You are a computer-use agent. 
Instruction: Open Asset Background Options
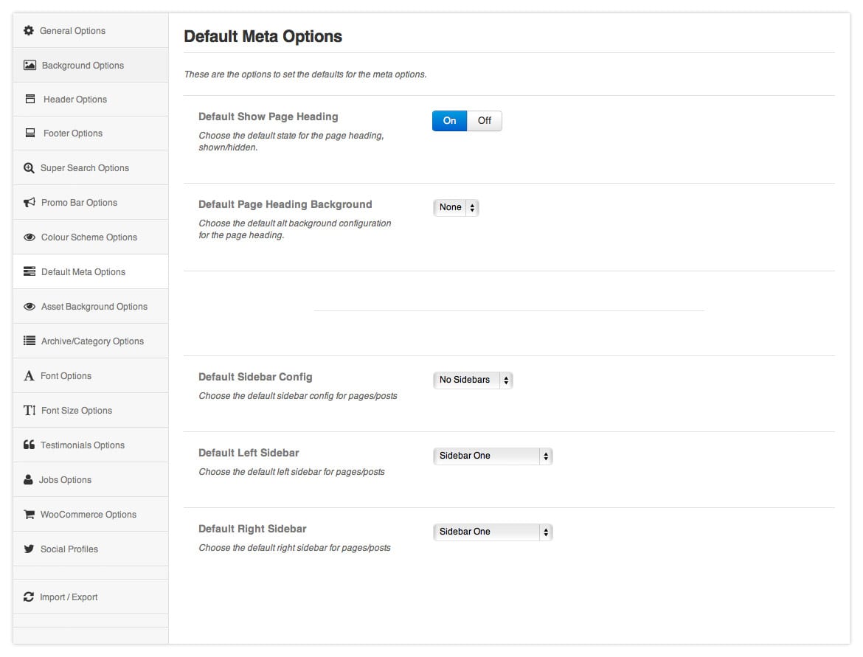[x=91, y=307]
